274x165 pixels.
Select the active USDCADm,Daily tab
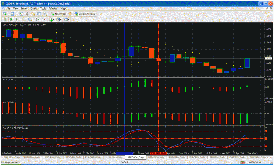tap(135, 157)
